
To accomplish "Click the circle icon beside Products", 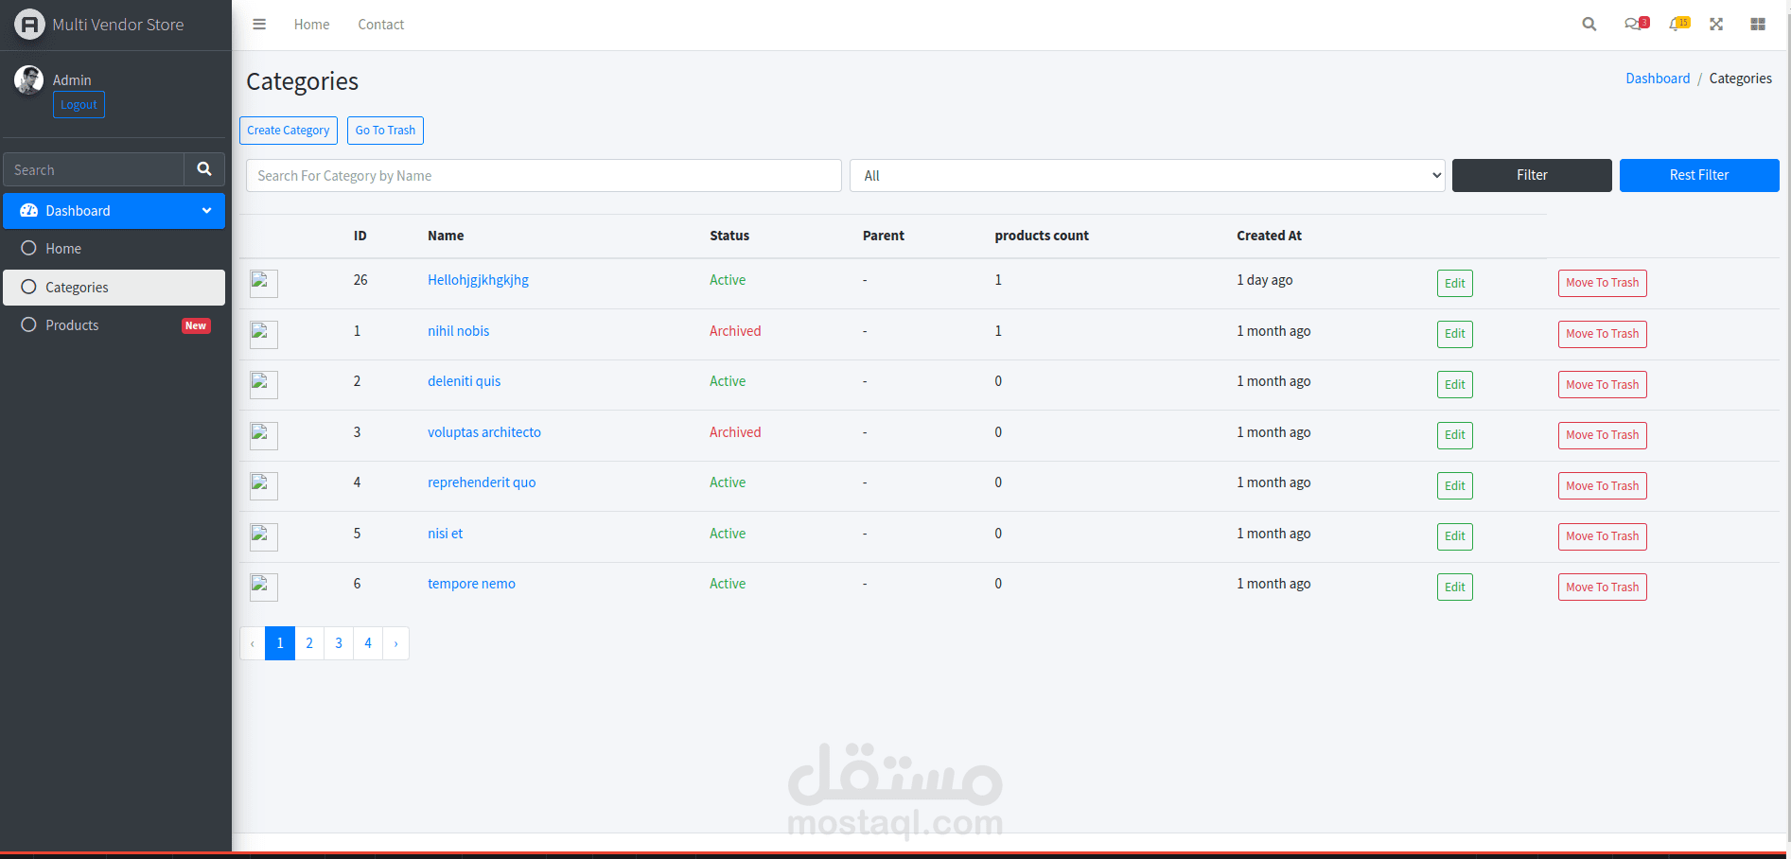I will tap(28, 324).
